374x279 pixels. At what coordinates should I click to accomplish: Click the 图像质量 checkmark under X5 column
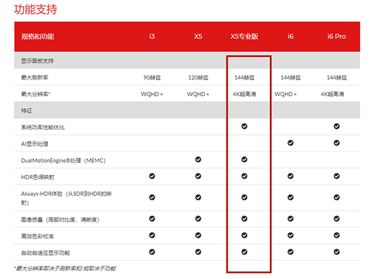[x=198, y=219]
